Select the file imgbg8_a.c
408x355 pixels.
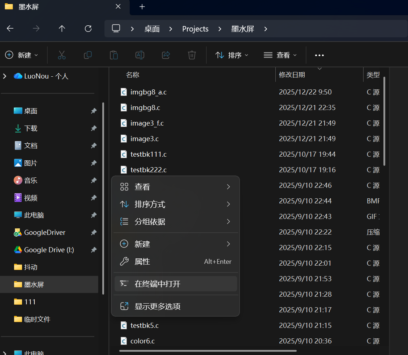pyautogui.click(x=148, y=92)
